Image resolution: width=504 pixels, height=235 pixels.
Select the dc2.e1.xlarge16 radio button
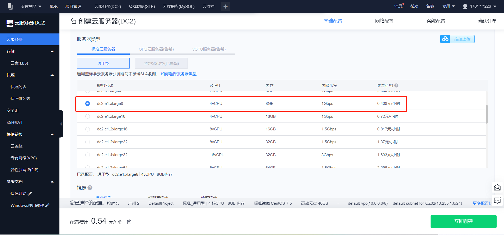(x=87, y=116)
